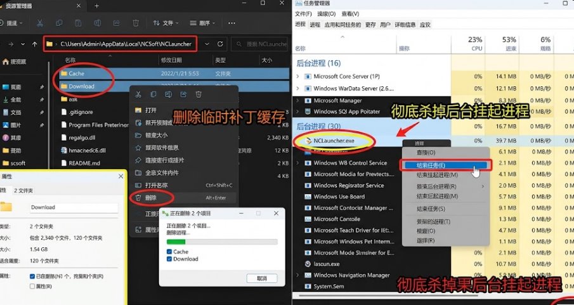Click the scissors icon in the context menu

pos(138,94)
